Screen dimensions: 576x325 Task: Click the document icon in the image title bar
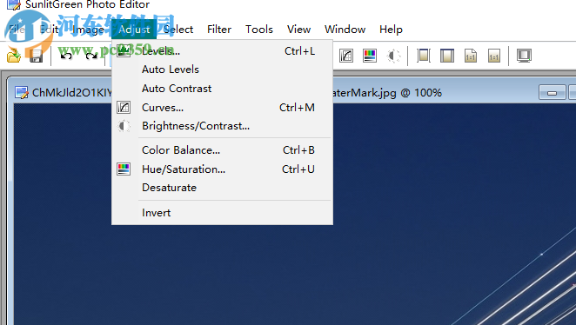(22, 92)
